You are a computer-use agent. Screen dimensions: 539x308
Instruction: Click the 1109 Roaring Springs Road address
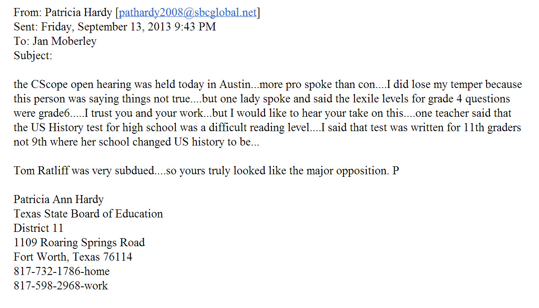[x=79, y=243]
